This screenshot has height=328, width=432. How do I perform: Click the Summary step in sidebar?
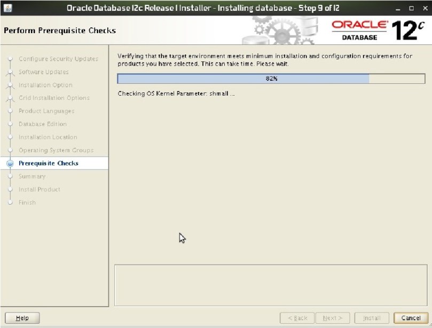click(32, 176)
